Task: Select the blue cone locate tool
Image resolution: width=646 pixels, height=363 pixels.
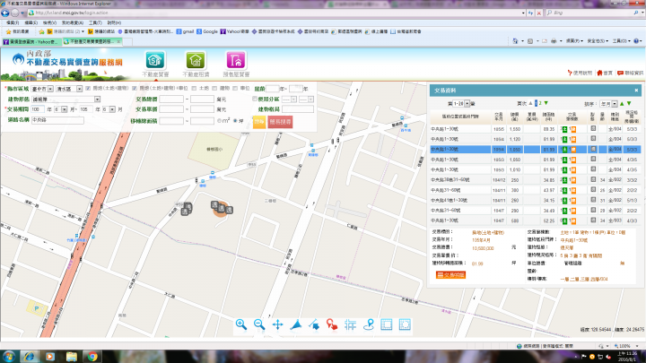Action: coord(296,324)
